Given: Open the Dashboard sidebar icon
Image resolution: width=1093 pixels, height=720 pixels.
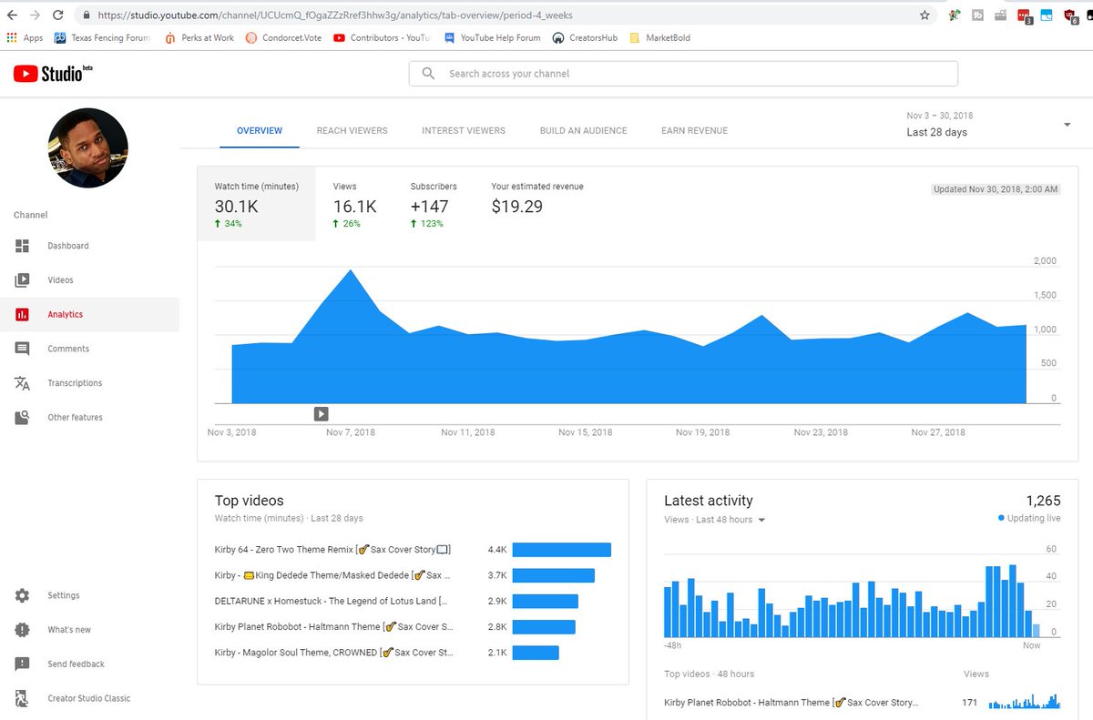Looking at the screenshot, I should pos(23,246).
